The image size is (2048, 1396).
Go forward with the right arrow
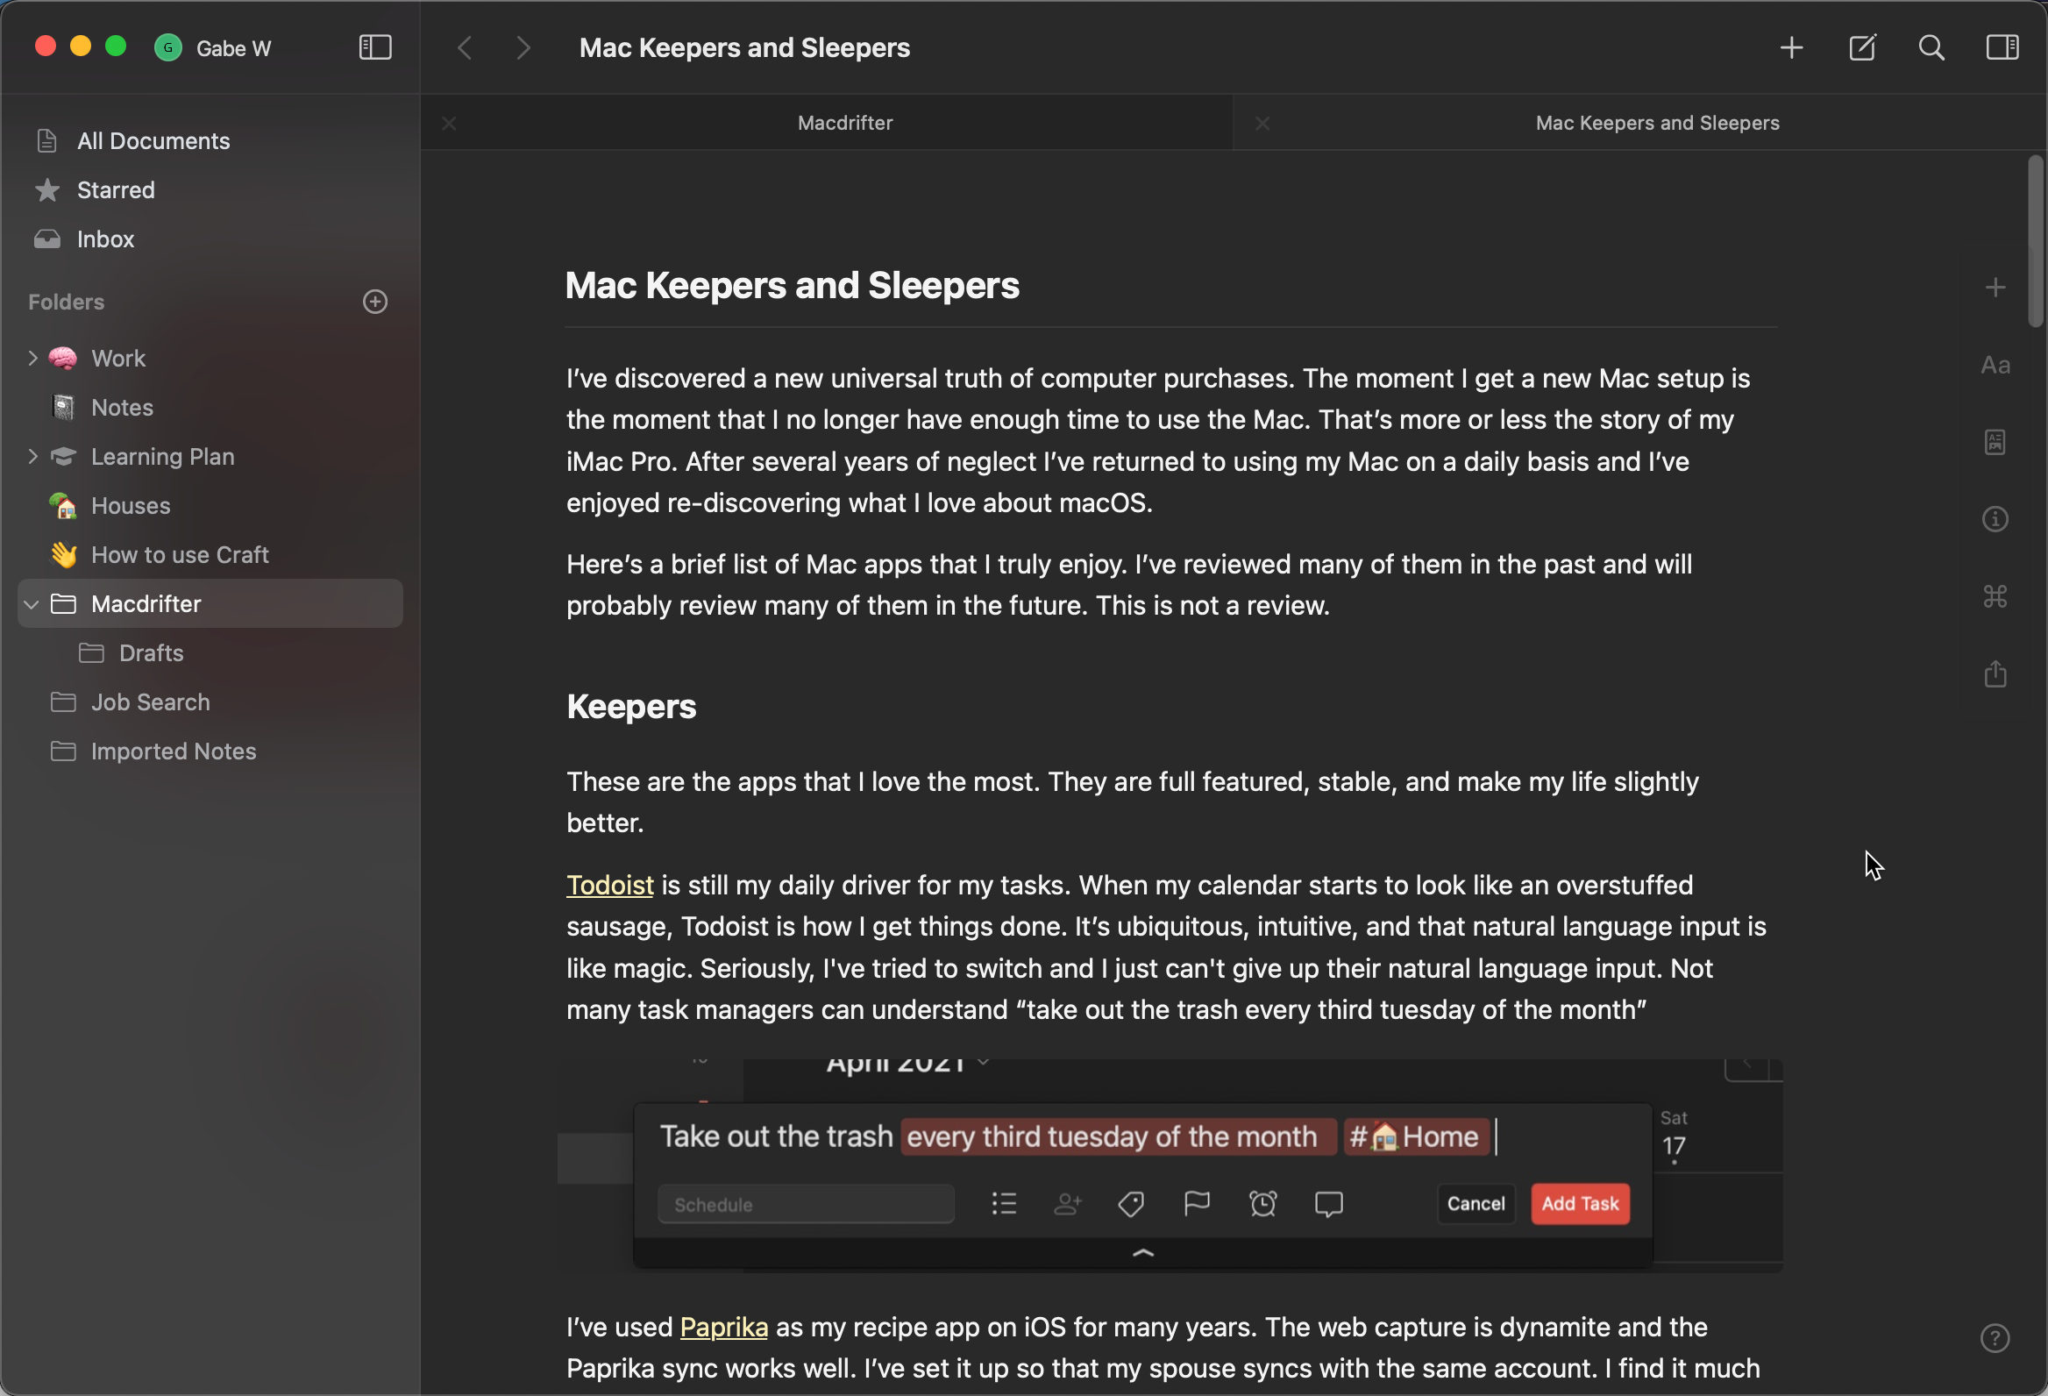click(523, 47)
